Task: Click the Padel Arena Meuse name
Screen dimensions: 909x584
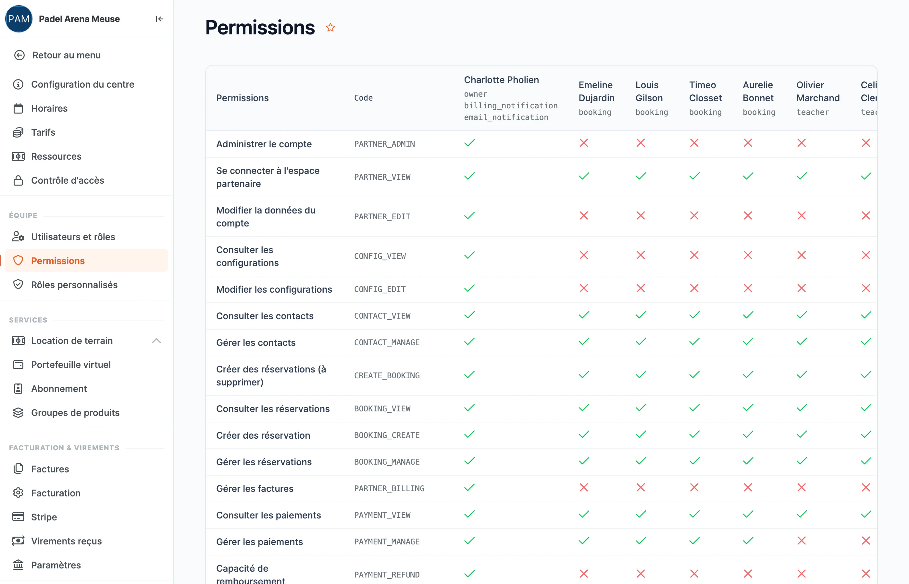Action: (x=79, y=19)
